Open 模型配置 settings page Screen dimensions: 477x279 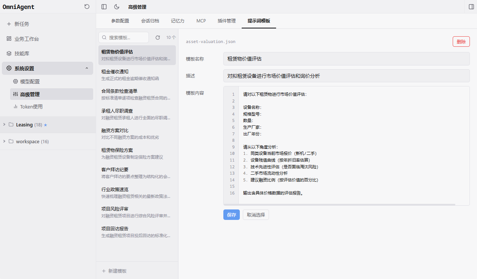tap(52, 82)
